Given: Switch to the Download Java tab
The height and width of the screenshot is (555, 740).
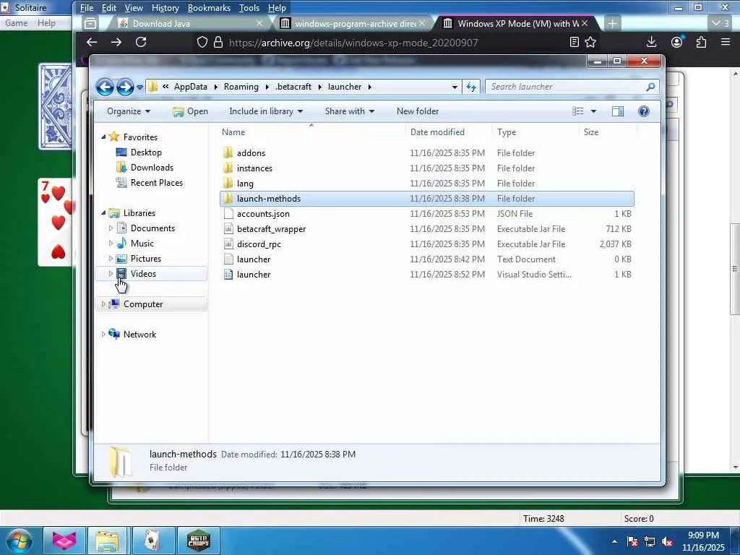Looking at the screenshot, I should (x=190, y=24).
